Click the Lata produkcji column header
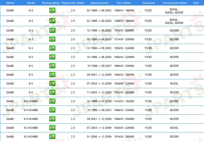Screen dimensions: 204x141 (99, 3)
